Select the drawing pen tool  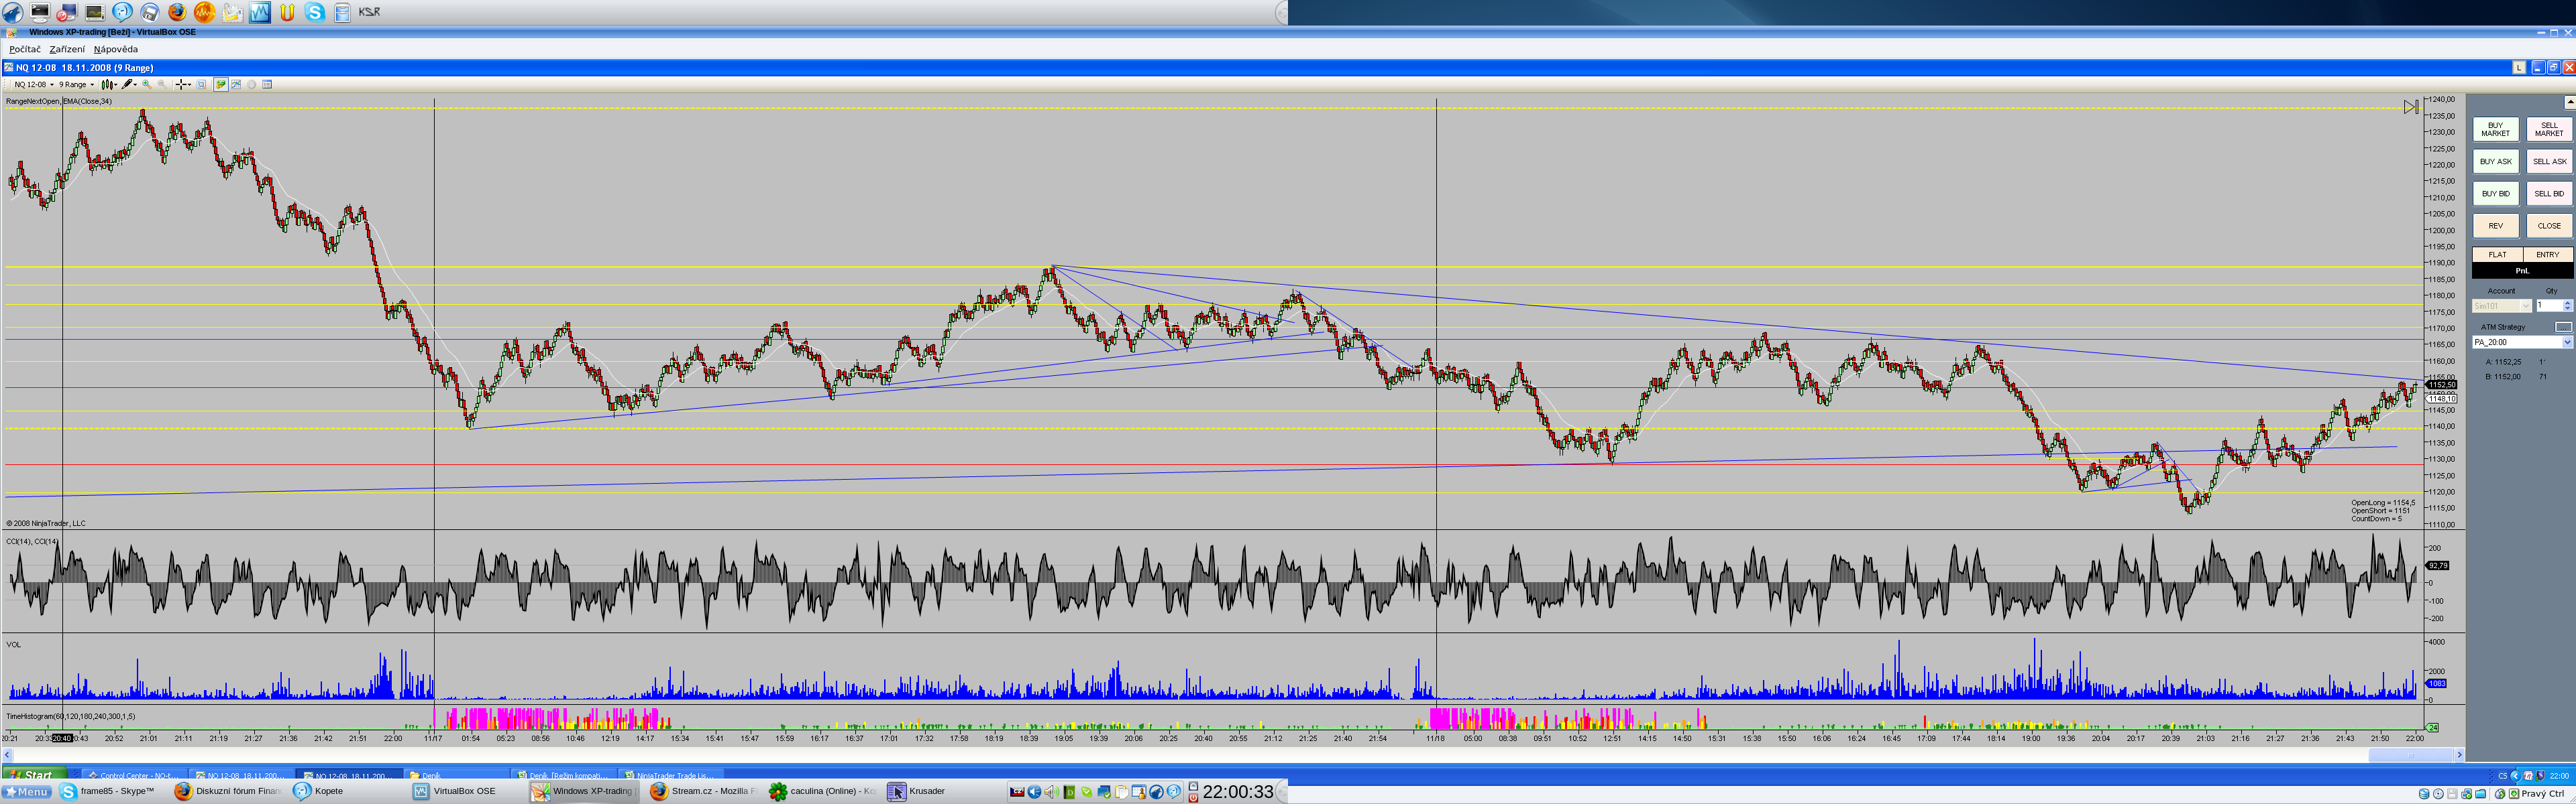pyautogui.click(x=128, y=85)
